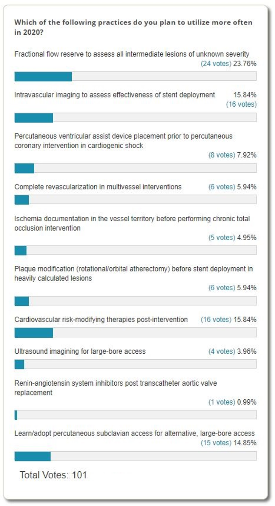This screenshot has width=275, height=506.
Task: Click the poll question heading about 2020 practices
Action: pyautogui.click(x=133, y=27)
